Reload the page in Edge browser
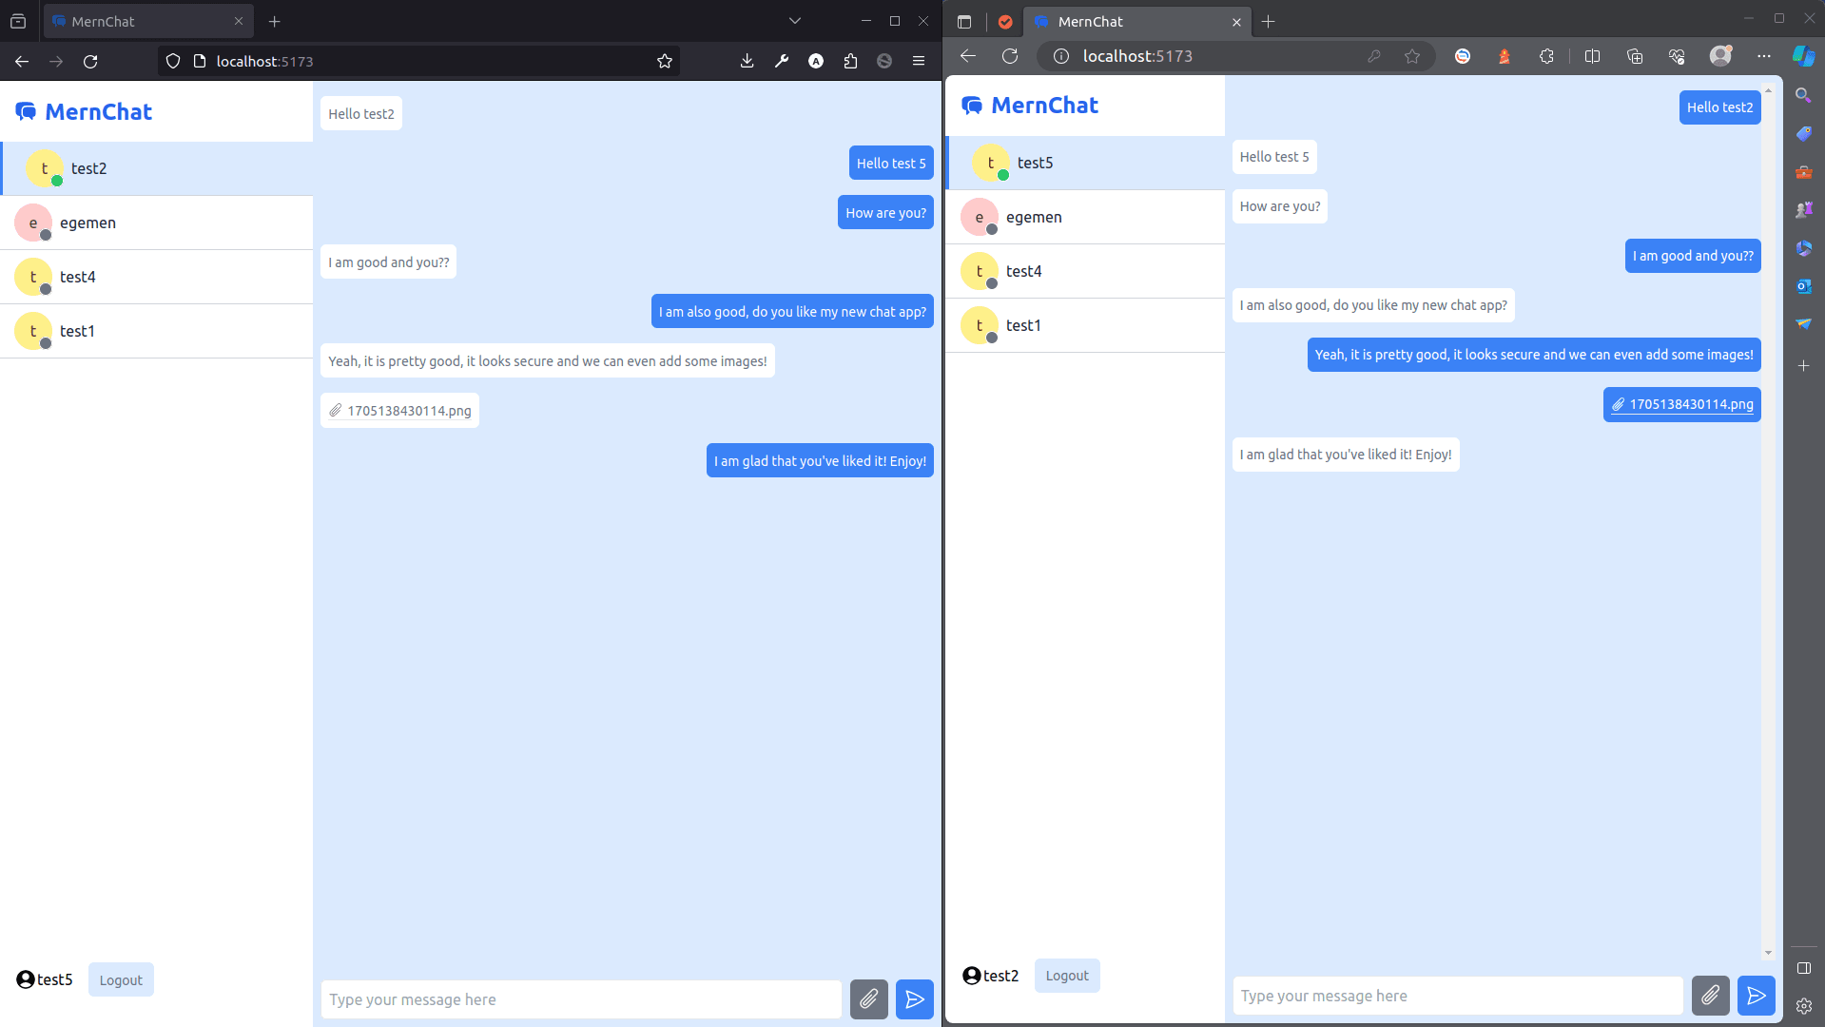This screenshot has width=1825, height=1027. point(1010,56)
